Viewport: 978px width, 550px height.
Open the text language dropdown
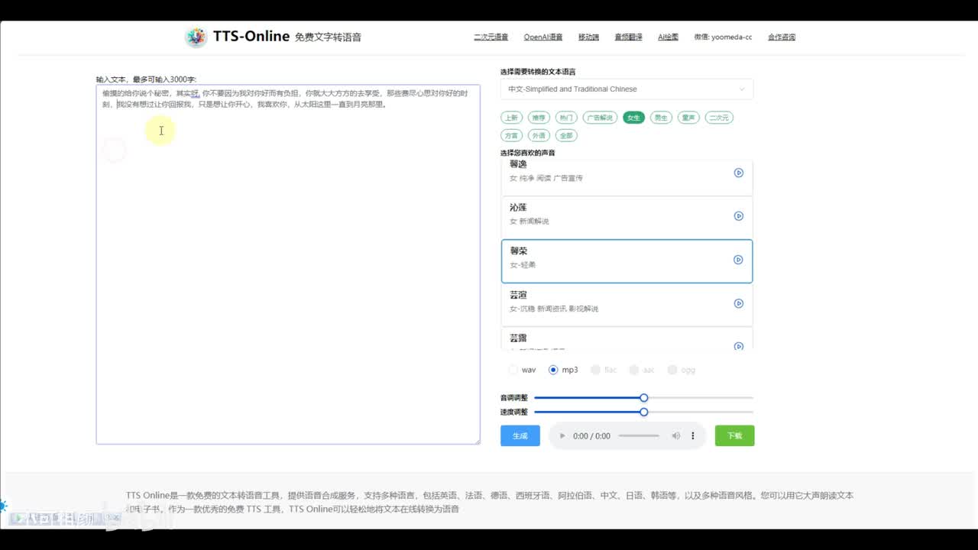(x=627, y=89)
